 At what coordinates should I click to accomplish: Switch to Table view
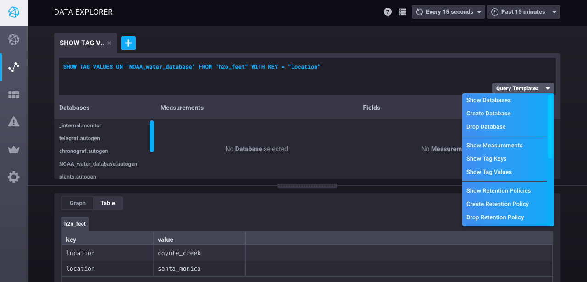[x=108, y=203]
